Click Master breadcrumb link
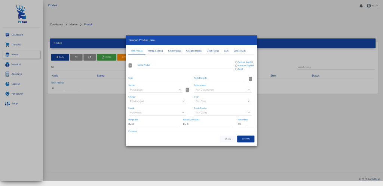 [x=74, y=25]
